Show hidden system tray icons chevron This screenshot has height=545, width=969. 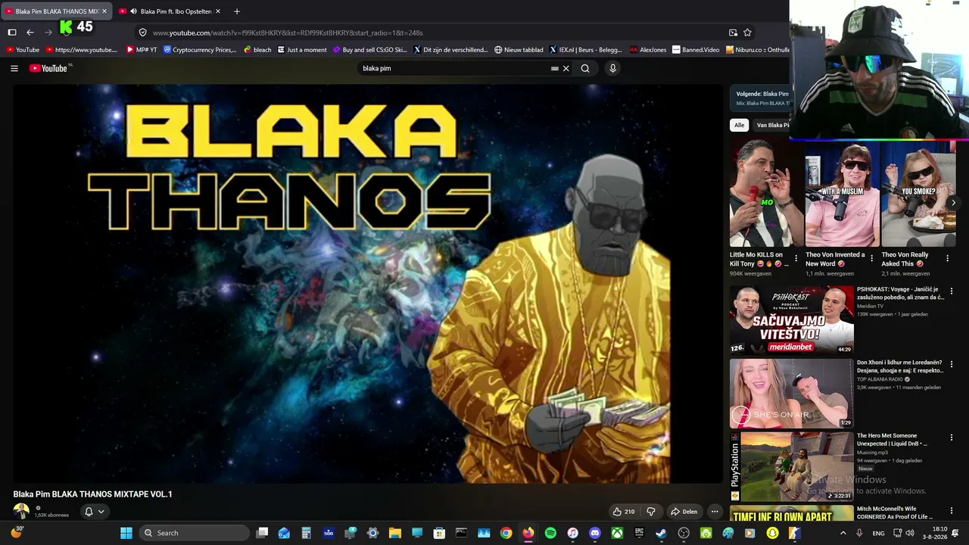[x=843, y=533]
